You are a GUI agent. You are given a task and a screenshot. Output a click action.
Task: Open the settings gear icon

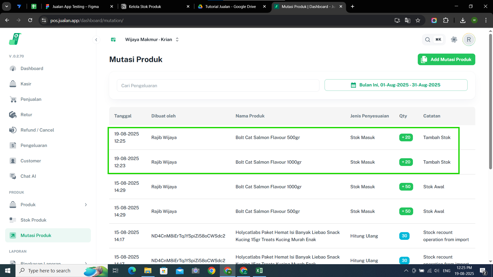454,39
